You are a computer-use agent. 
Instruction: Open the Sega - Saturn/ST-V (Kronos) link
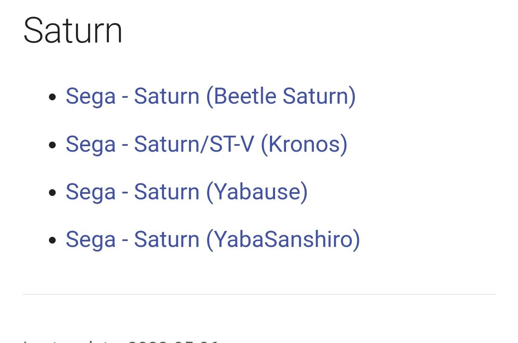pyautogui.click(x=206, y=144)
